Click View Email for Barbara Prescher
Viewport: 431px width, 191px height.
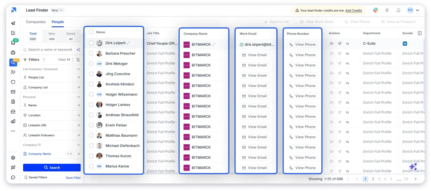pyautogui.click(x=254, y=55)
